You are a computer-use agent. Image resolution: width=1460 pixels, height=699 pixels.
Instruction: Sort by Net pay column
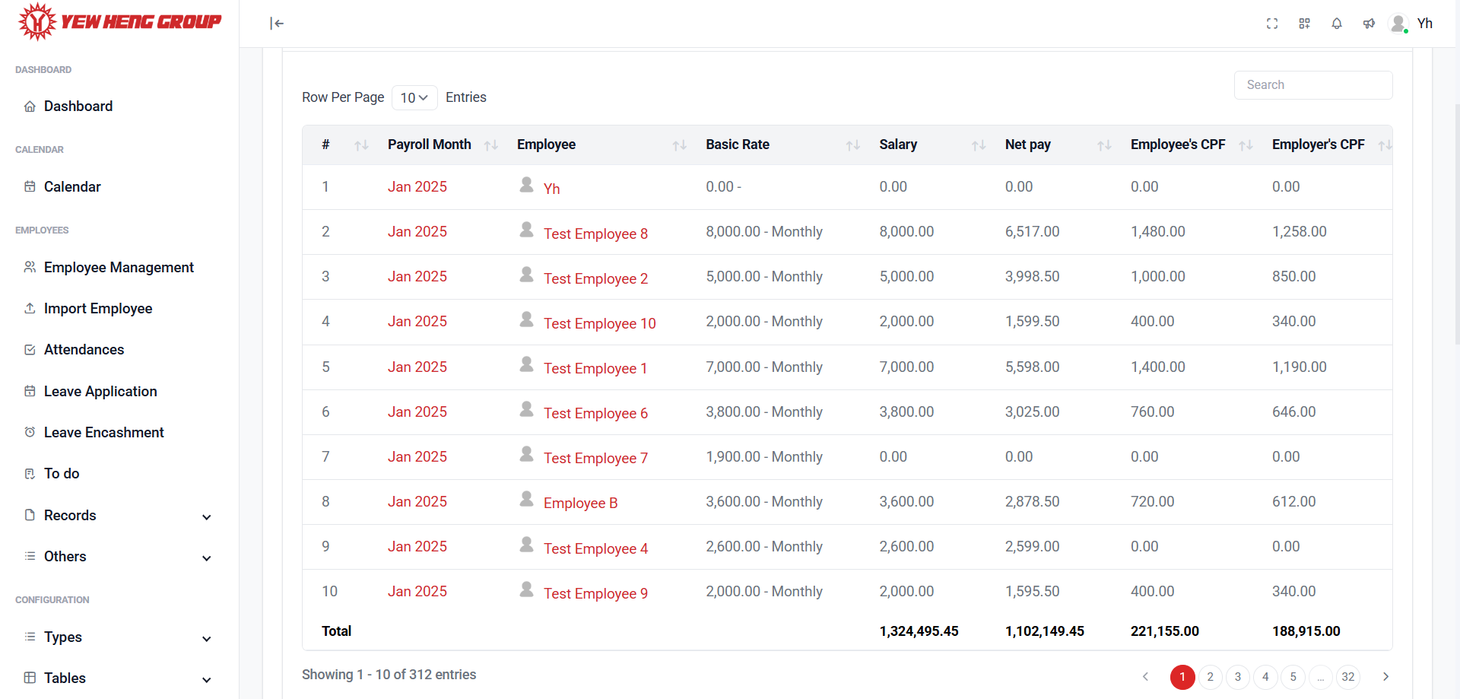click(1104, 145)
